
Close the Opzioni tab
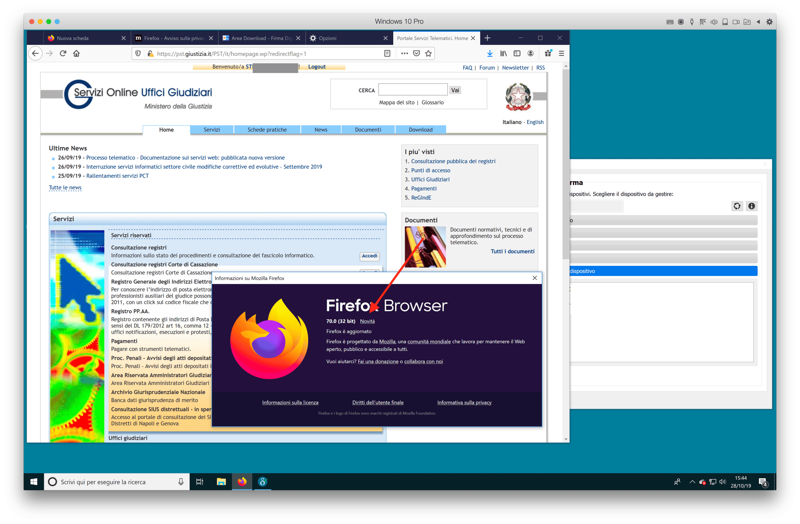pyautogui.click(x=386, y=38)
